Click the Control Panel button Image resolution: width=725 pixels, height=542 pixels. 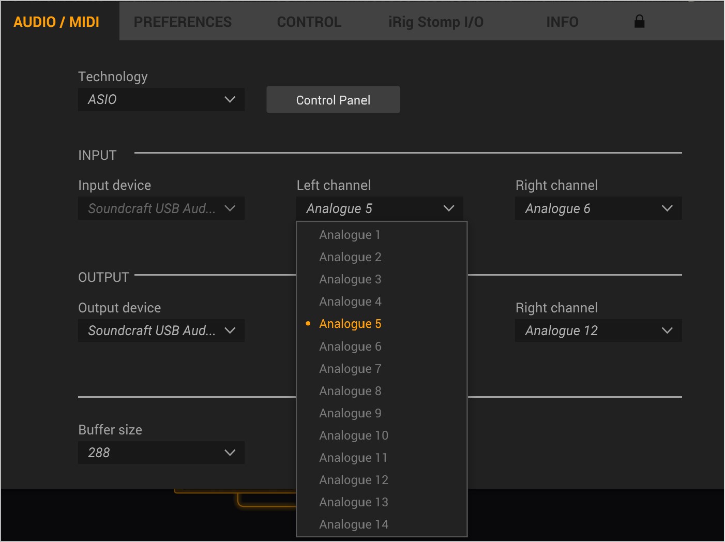tap(333, 100)
